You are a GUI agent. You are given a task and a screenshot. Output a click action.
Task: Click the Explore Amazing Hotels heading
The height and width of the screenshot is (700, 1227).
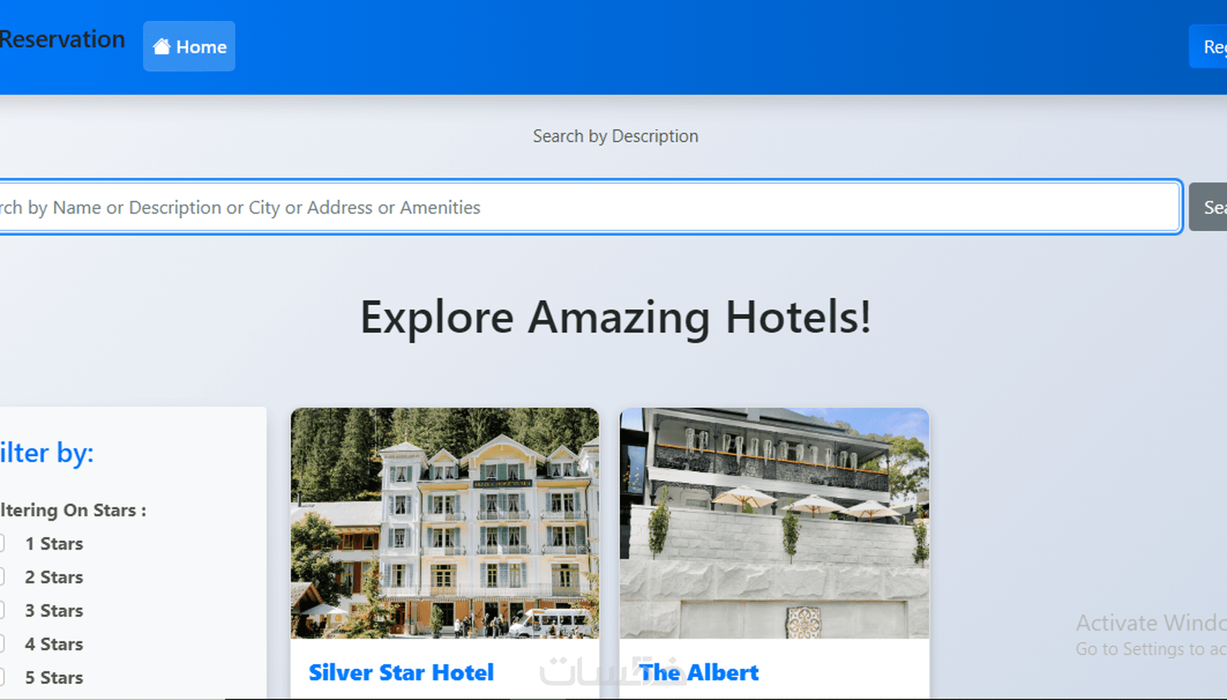(x=616, y=318)
